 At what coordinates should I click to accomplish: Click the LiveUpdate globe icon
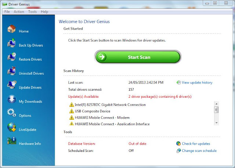tap(11, 127)
